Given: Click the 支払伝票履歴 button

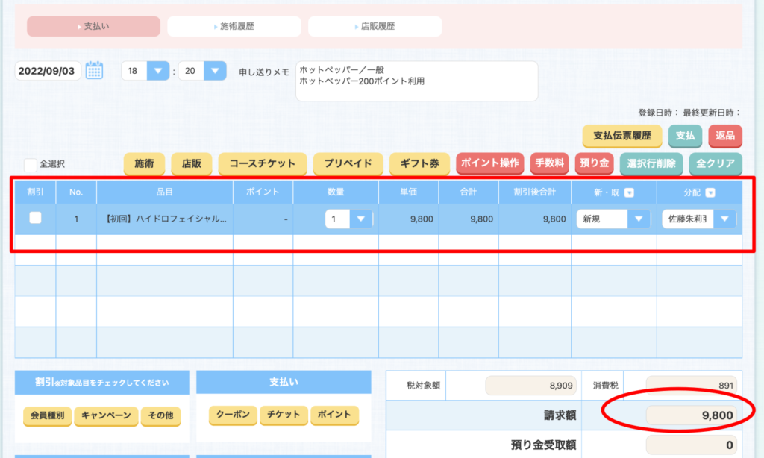Looking at the screenshot, I should (x=622, y=137).
